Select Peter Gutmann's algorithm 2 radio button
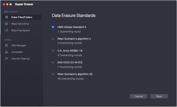This screenshot has height=107, width=177. click(x=53, y=39)
